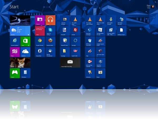Open the SkyDrive cloud tile
158x119 pixels.
click(x=25, y=52)
